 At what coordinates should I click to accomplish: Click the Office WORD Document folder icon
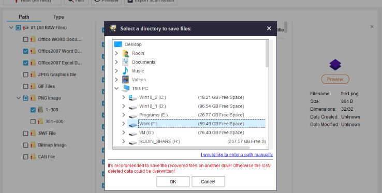(x=33, y=39)
